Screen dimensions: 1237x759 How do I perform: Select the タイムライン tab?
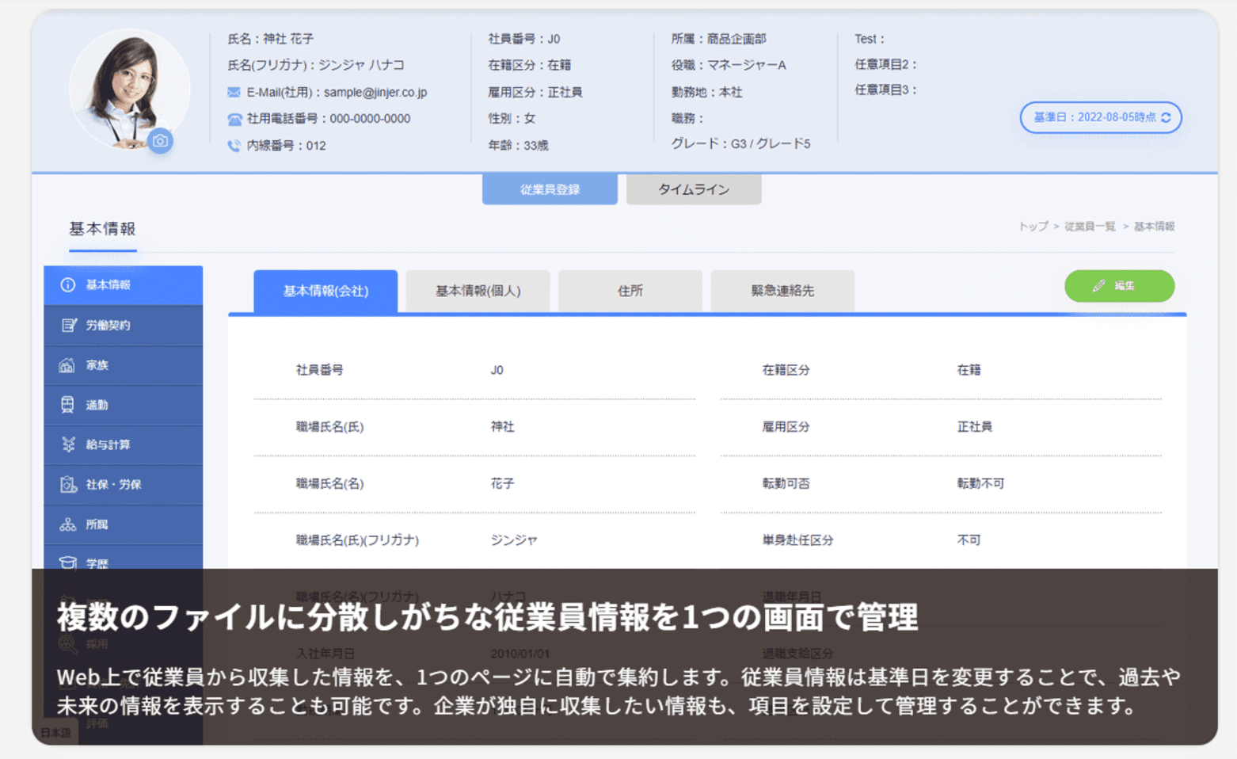[x=693, y=189]
